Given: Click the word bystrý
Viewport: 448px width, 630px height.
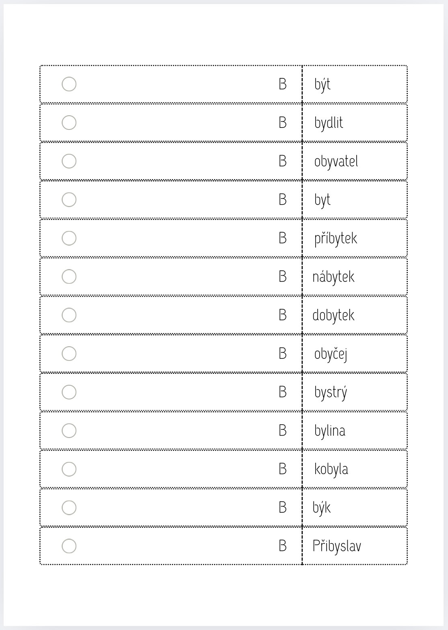Looking at the screenshot, I should point(331,393).
